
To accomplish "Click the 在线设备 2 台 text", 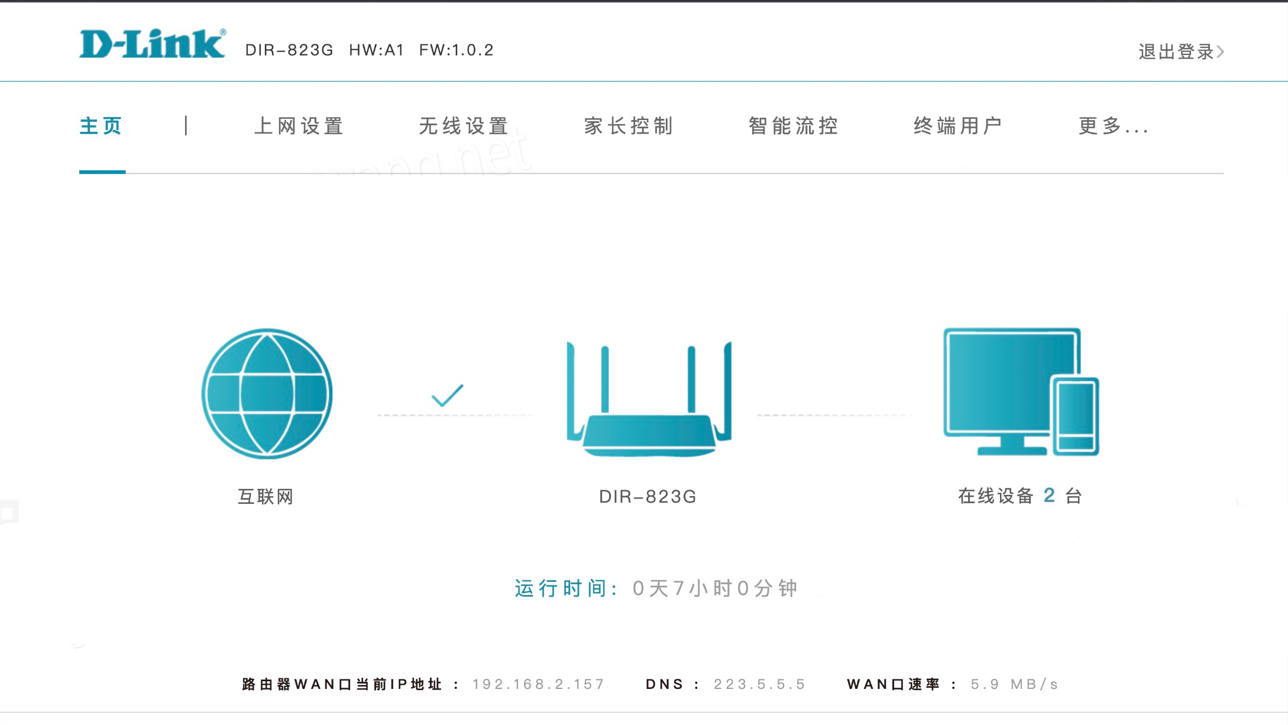I will tap(1020, 496).
